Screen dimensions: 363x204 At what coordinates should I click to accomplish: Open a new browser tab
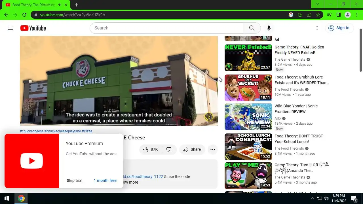coord(77,5)
